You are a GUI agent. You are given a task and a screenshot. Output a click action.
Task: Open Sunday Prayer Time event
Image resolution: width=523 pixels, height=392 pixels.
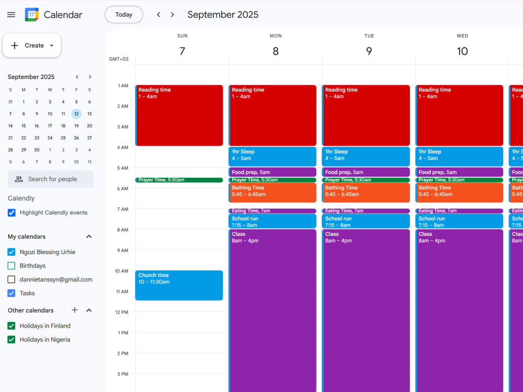point(179,180)
